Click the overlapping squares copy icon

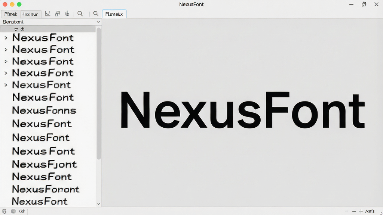(x=57, y=14)
